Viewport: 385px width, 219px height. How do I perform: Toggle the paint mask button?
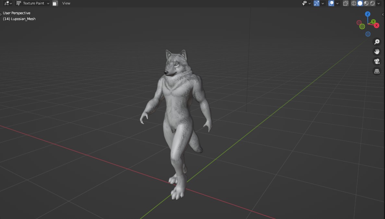tap(55, 3)
